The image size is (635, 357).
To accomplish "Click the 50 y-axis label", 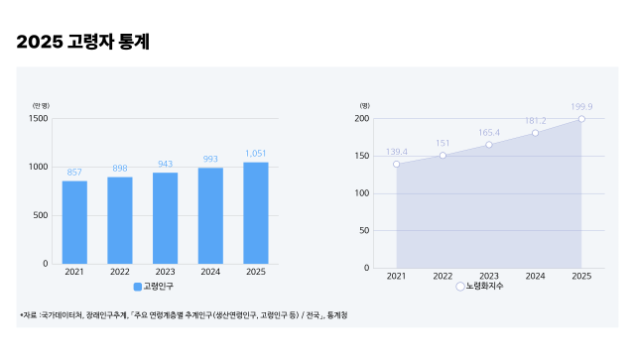I will tap(364, 231).
